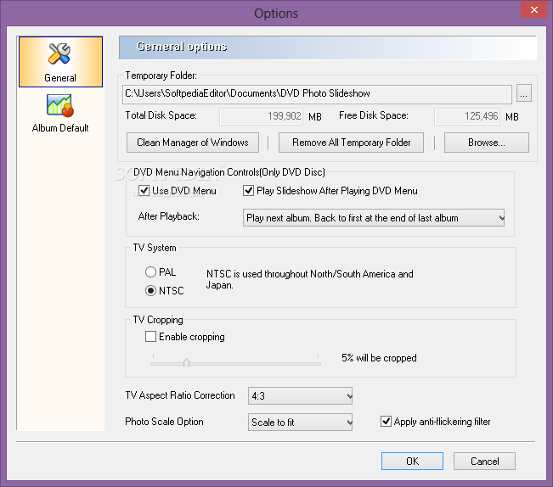
Task: Click the Total Disk Space value field
Action: tap(261, 116)
